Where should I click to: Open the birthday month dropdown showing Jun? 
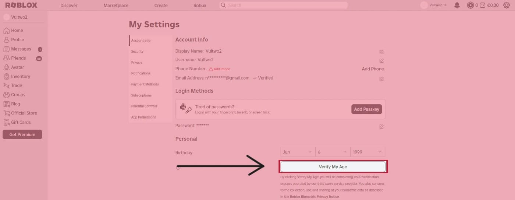298,152
